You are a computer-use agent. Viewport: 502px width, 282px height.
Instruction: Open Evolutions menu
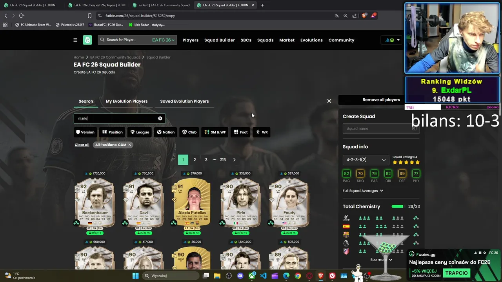(311, 40)
